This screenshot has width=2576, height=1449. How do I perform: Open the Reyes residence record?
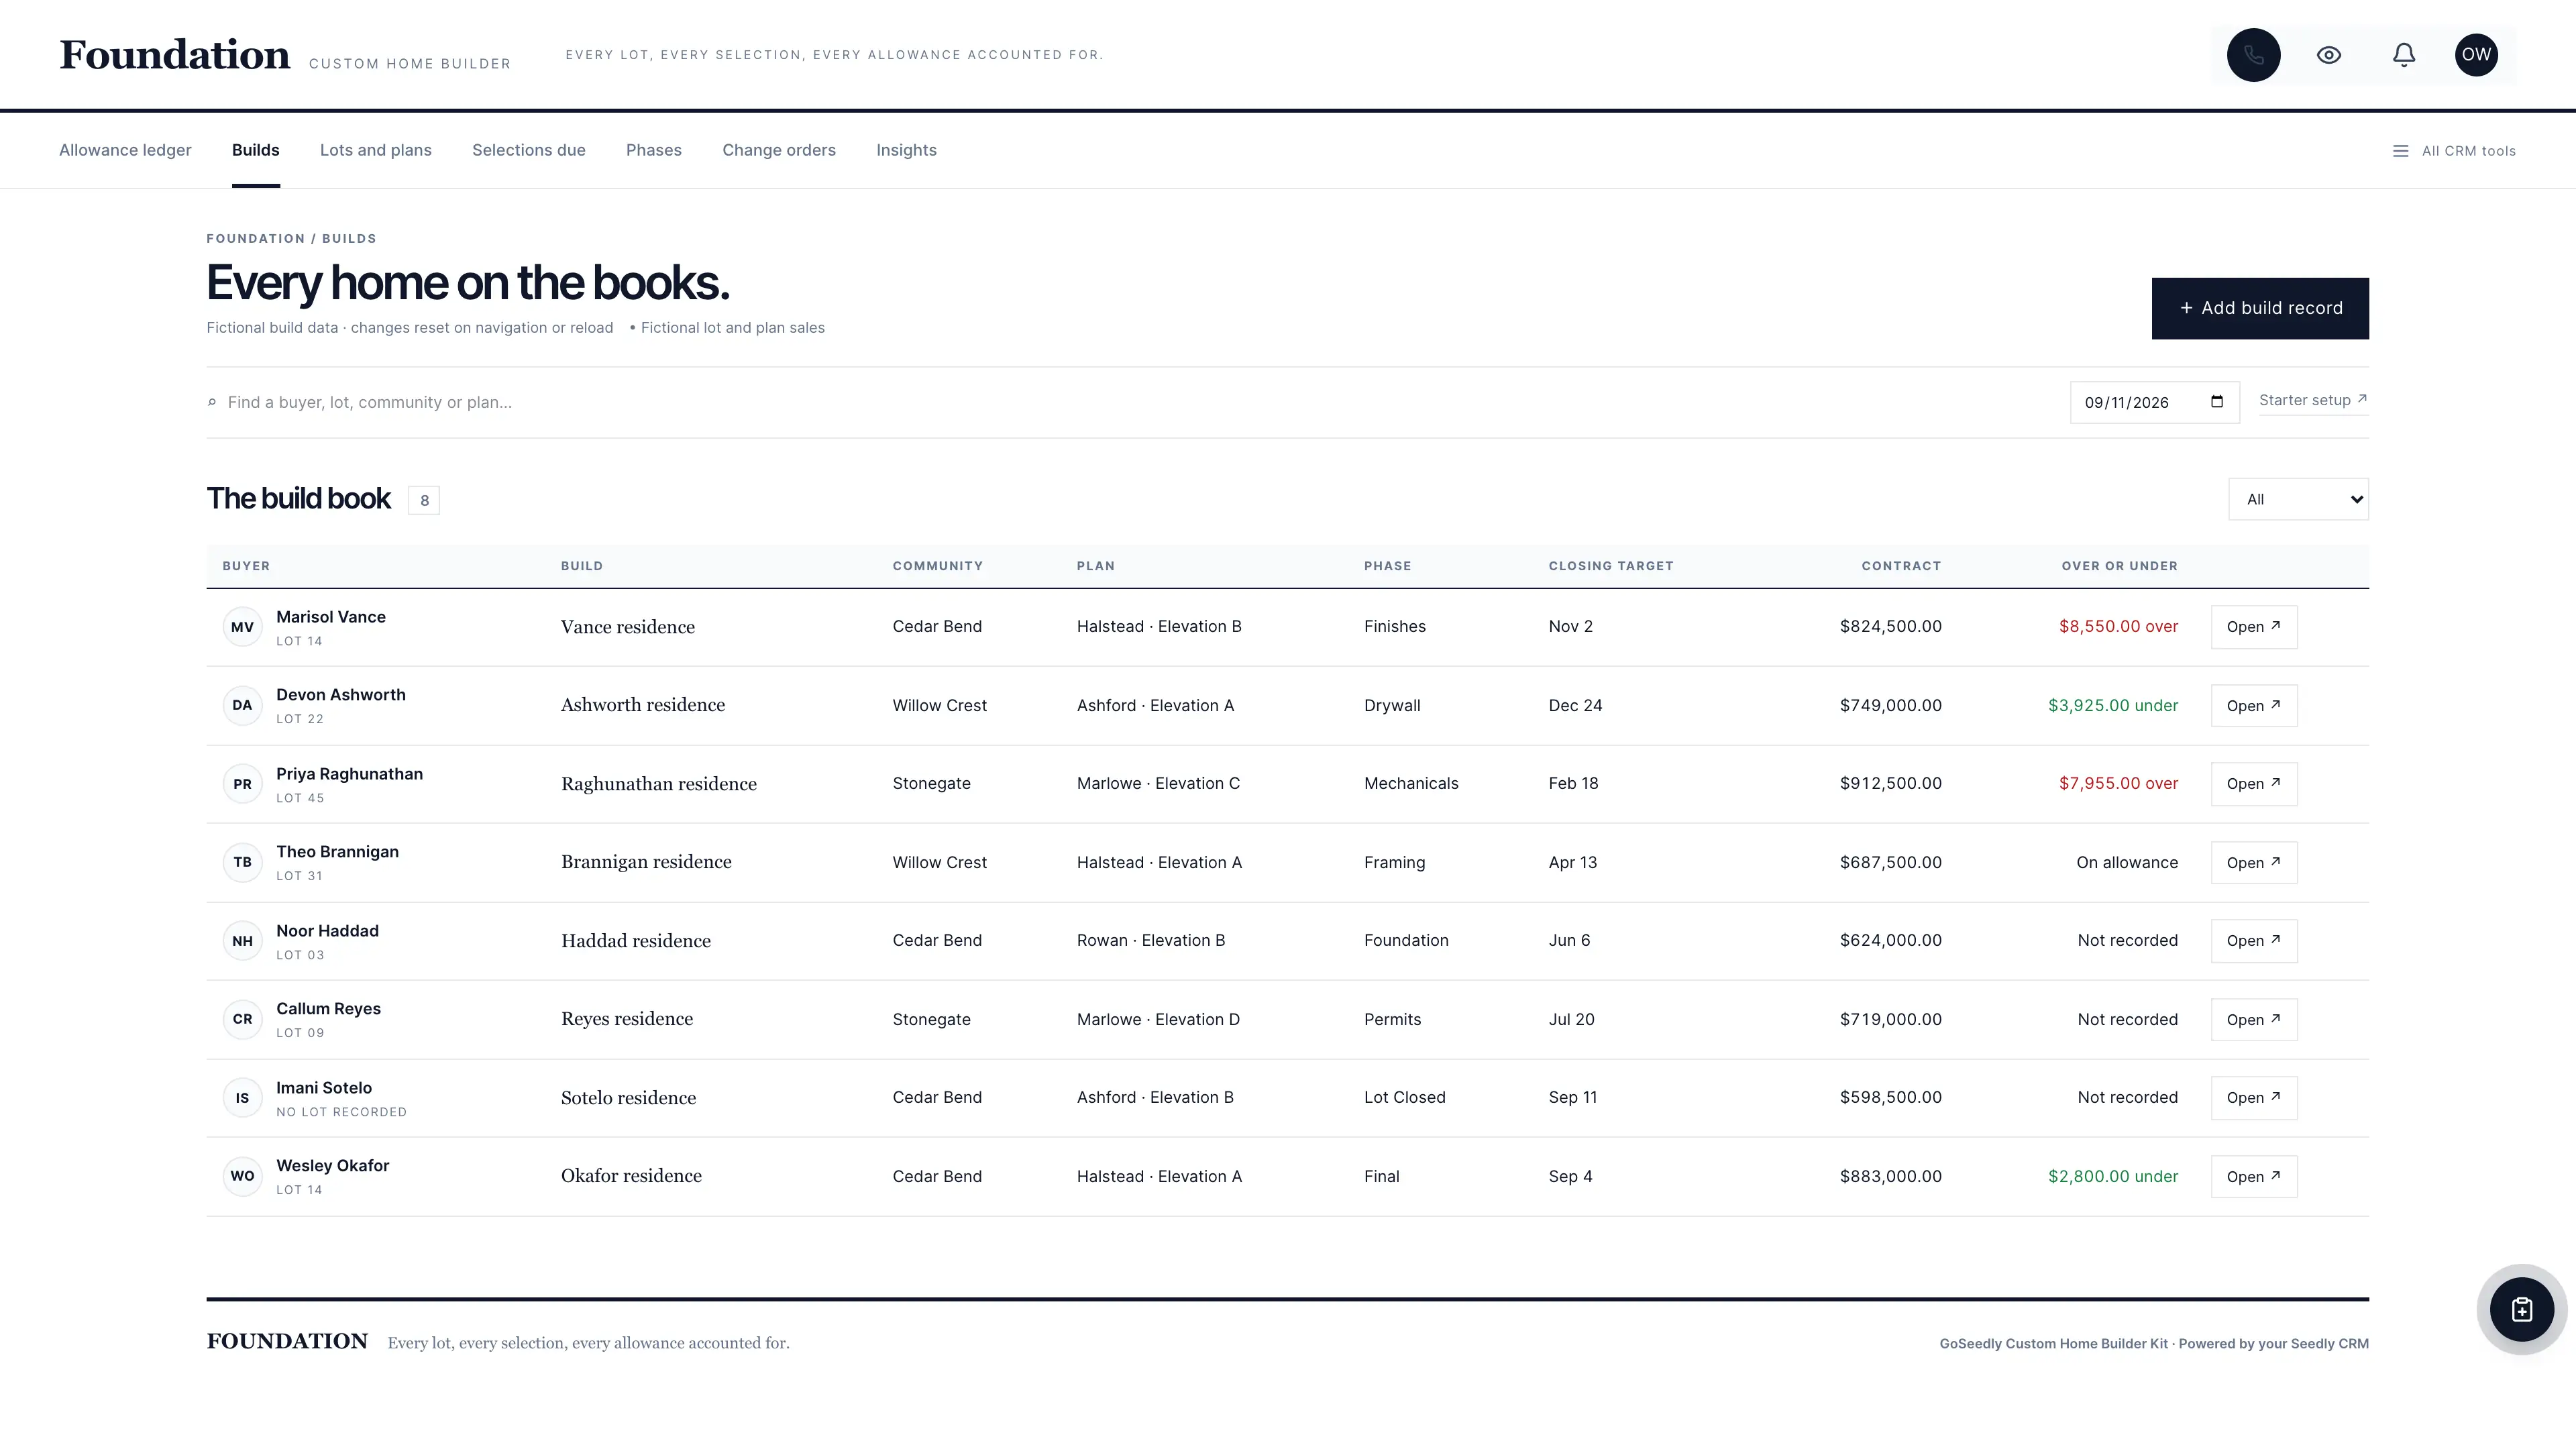pyautogui.click(x=2254, y=1019)
